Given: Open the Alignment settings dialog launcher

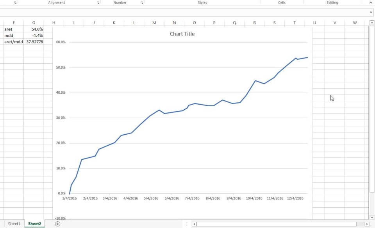Looking at the screenshot, I should (98, 3).
